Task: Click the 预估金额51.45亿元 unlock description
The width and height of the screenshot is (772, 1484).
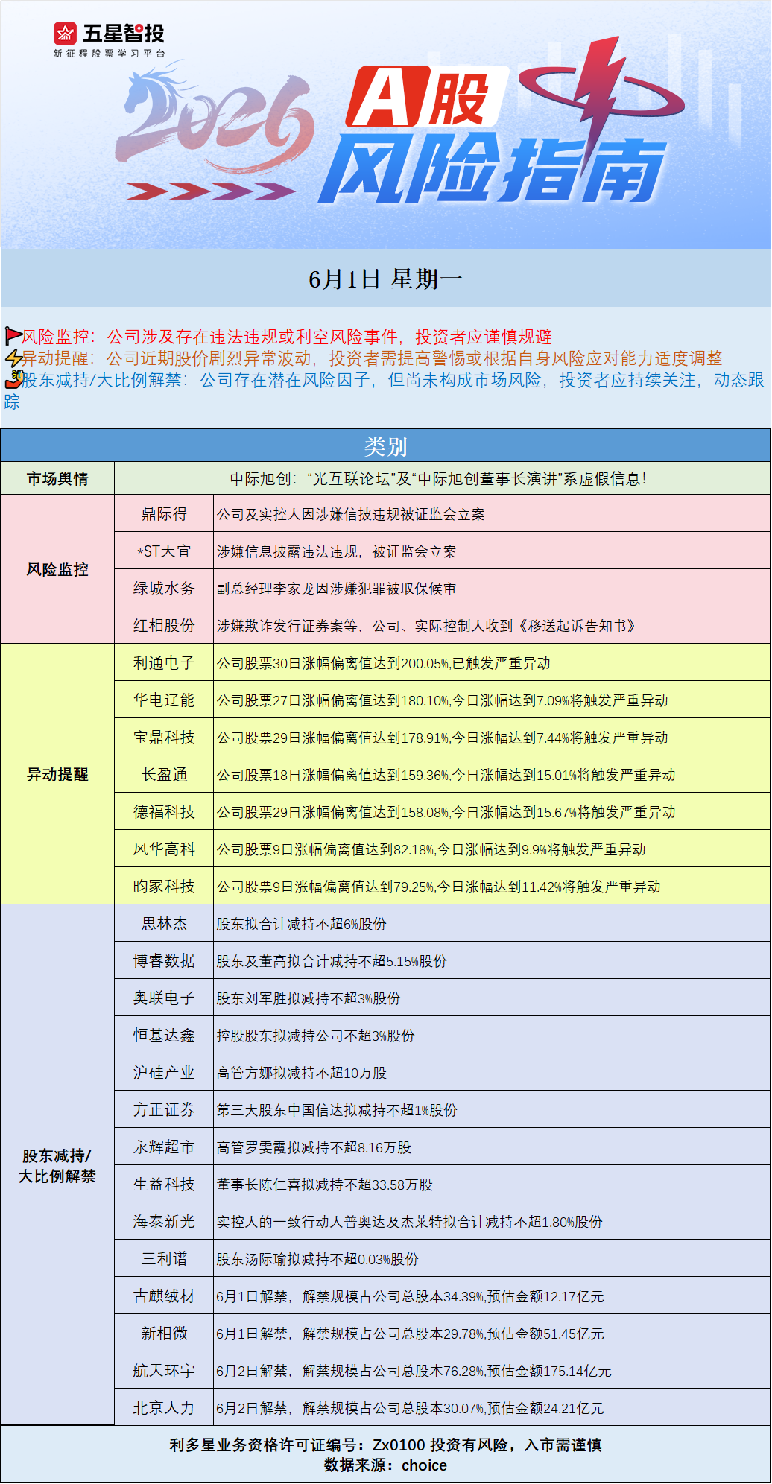Action: [x=410, y=1334]
